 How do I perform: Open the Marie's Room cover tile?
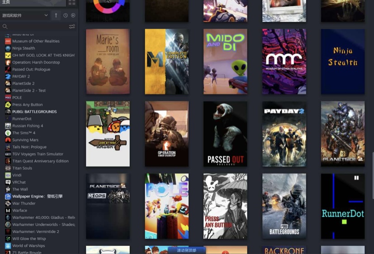(108, 61)
